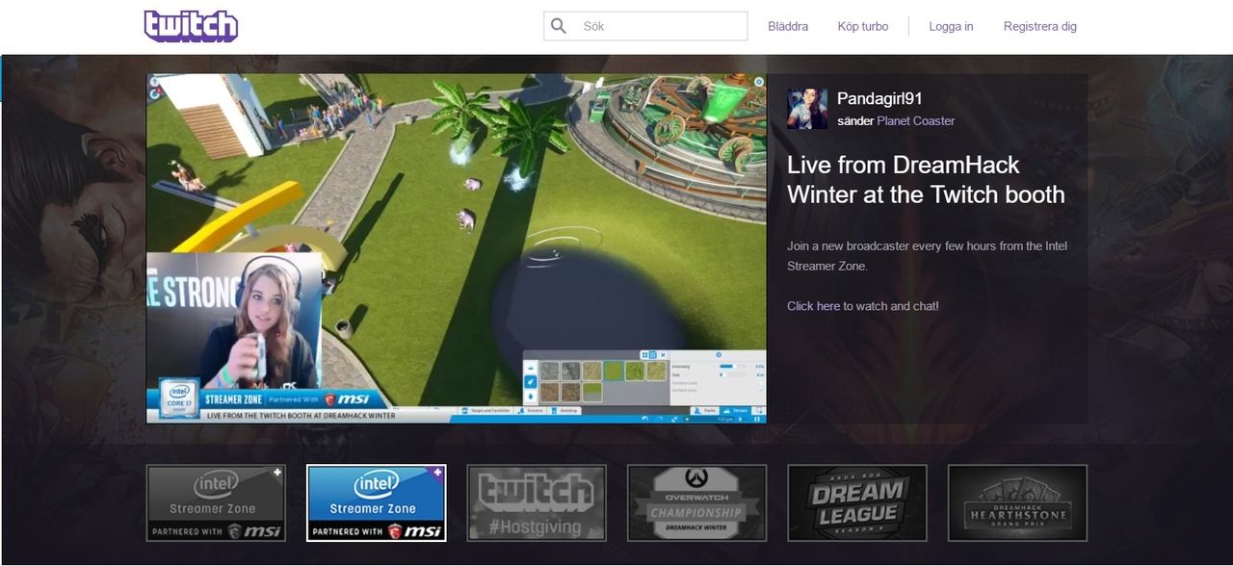Open the Bläddra menu item

pyautogui.click(x=788, y=26)
